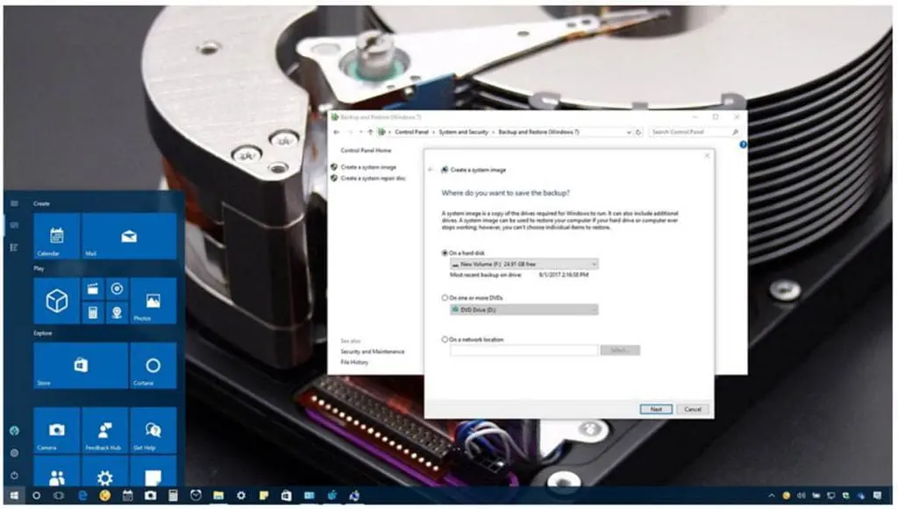Open the Get Help tile

pos(153,430)
